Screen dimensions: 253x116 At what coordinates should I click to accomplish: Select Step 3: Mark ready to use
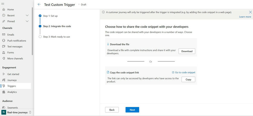point(57,37)
